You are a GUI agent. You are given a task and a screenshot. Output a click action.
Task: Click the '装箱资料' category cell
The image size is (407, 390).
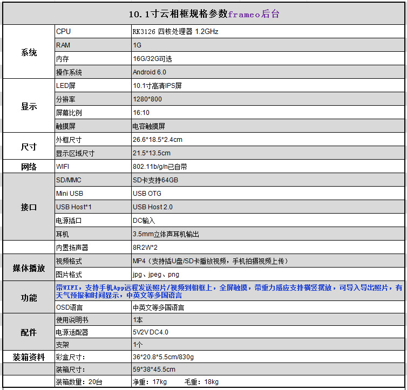pyautogui.click(x=29, y=357)
